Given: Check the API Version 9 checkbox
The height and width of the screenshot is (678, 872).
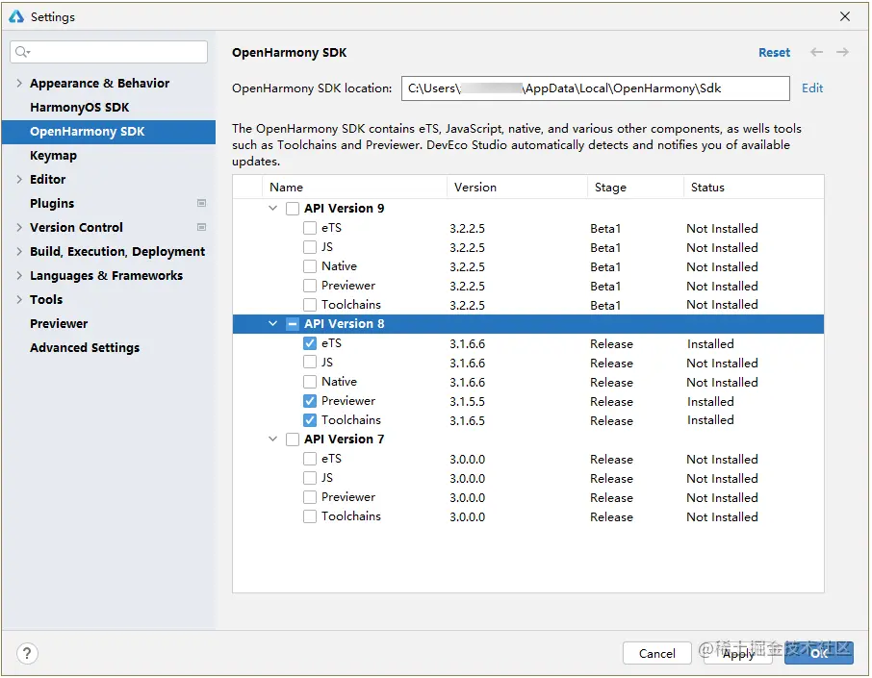Looking at the screenshot, I should 293,209.
